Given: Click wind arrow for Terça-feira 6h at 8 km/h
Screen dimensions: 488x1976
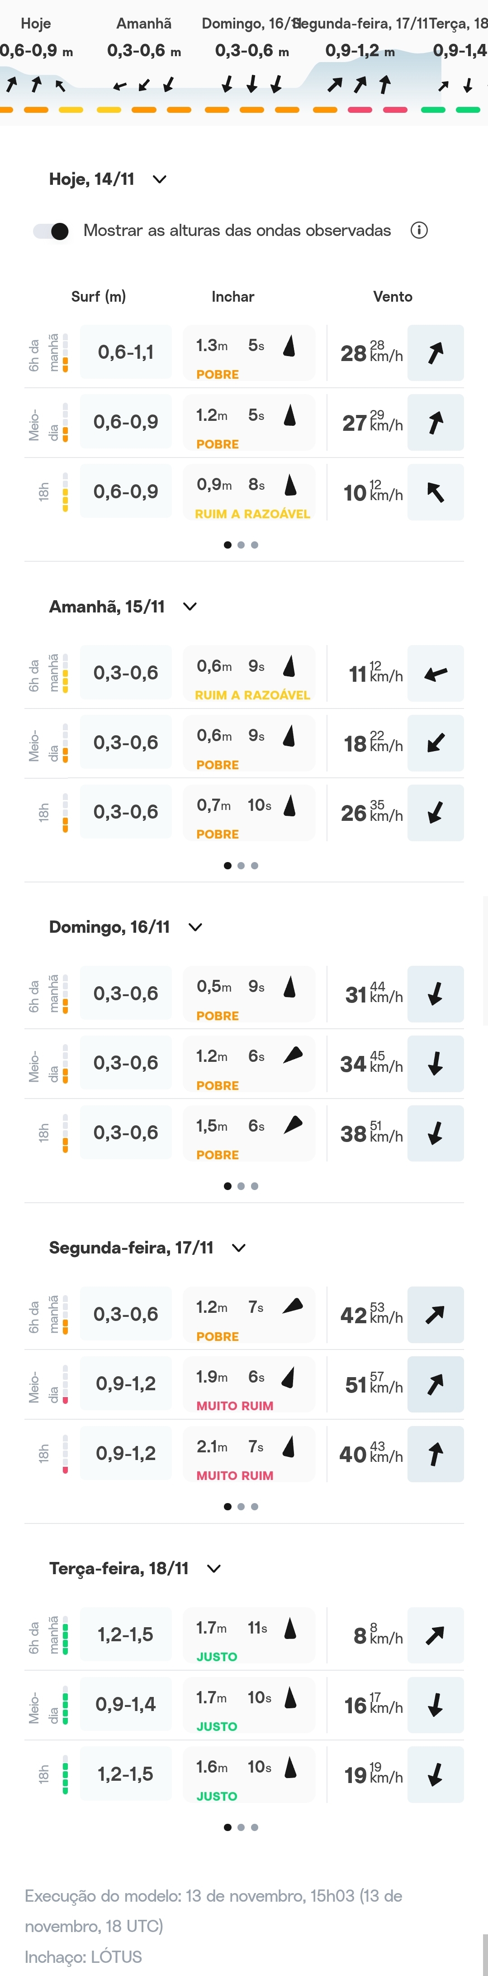Looking at the screenshot, I should tap(435, 1635).
